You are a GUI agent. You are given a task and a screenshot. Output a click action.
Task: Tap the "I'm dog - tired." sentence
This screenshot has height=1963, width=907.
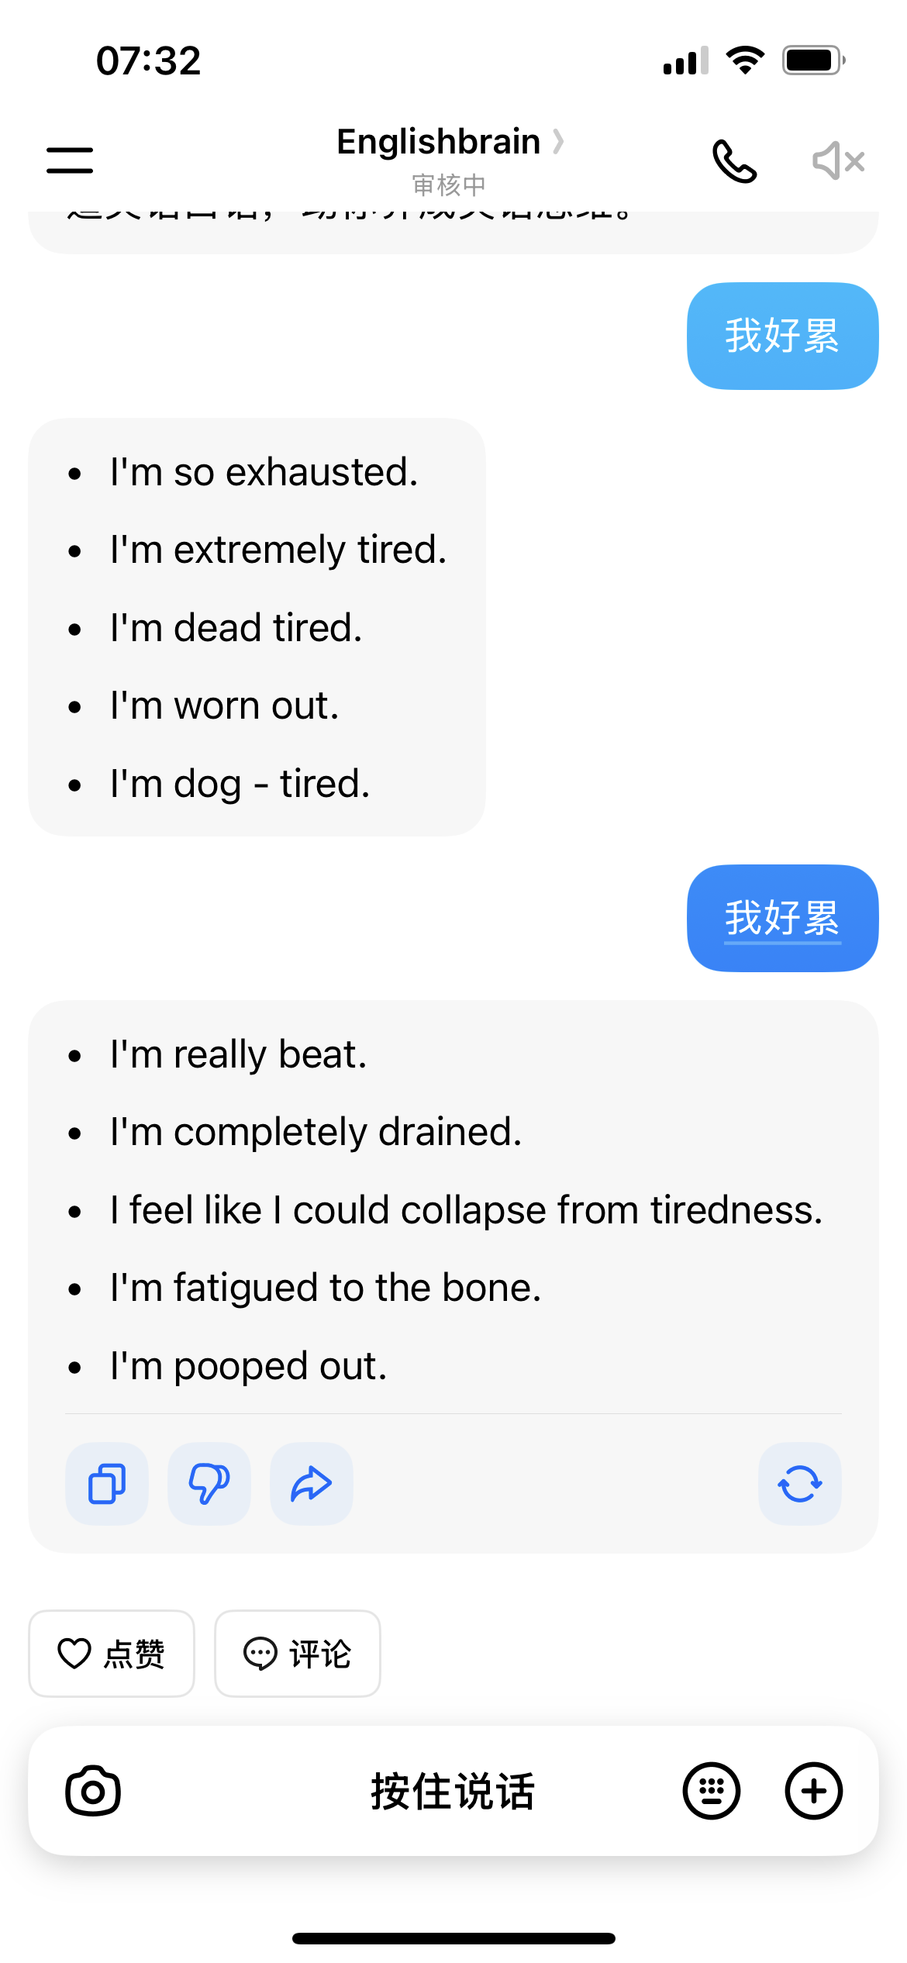(240, 783)
